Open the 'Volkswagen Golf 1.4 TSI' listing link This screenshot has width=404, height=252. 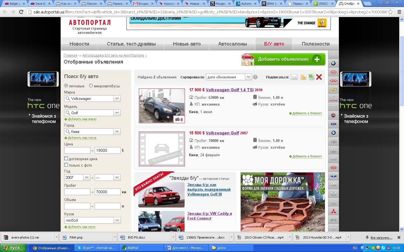229,90
